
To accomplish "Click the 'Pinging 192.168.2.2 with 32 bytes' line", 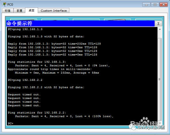I will click(46, 87).
